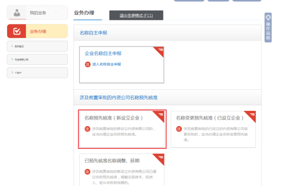Open the 个体户 sidebar item
283x186 pixels.
point(37,73)
